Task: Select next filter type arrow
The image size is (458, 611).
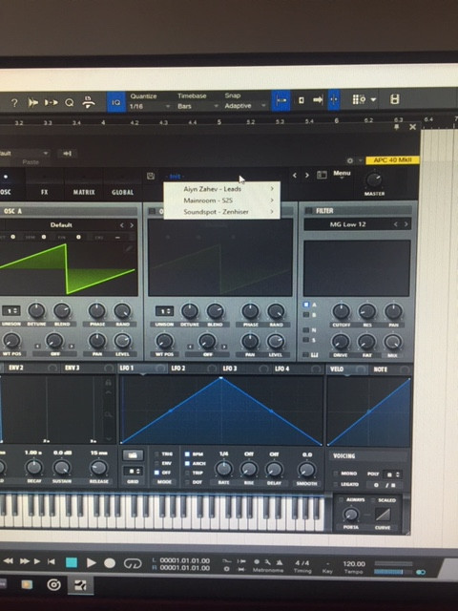Action: 406,224
